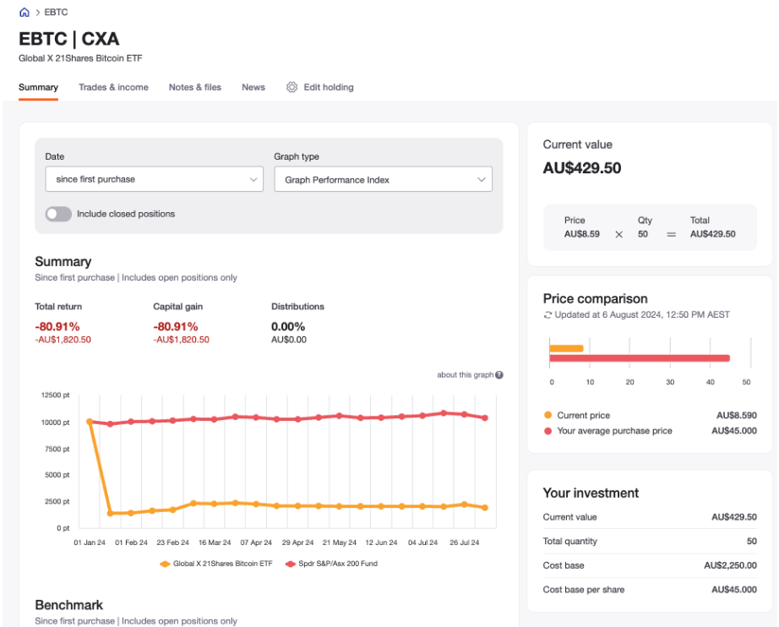This screenshot has width=779, height=627.
Task: Enable Include closed positions switch
Action: tap(58, 214)
